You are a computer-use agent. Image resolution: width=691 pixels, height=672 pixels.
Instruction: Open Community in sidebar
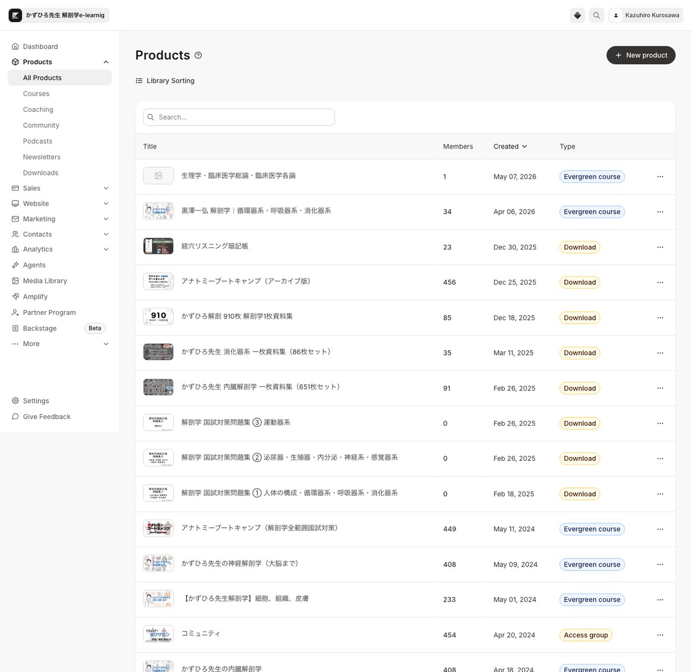pyautogui.click(x=41, y=125)
